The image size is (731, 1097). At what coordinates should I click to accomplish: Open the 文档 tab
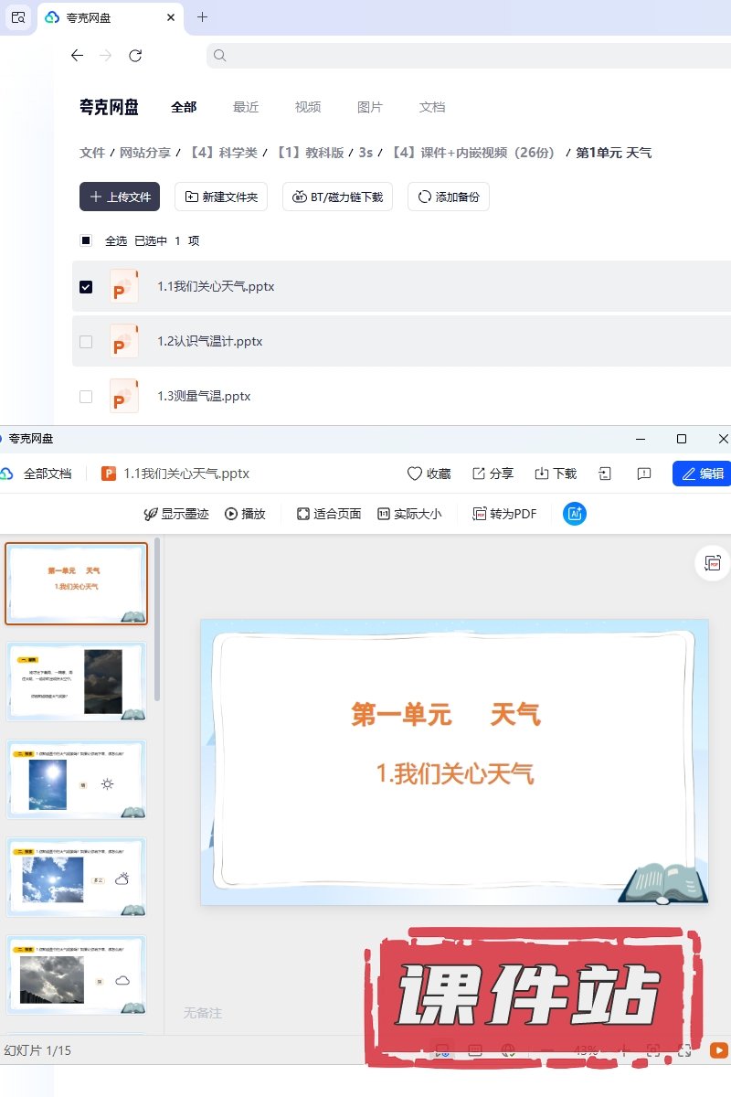point(432,107)
